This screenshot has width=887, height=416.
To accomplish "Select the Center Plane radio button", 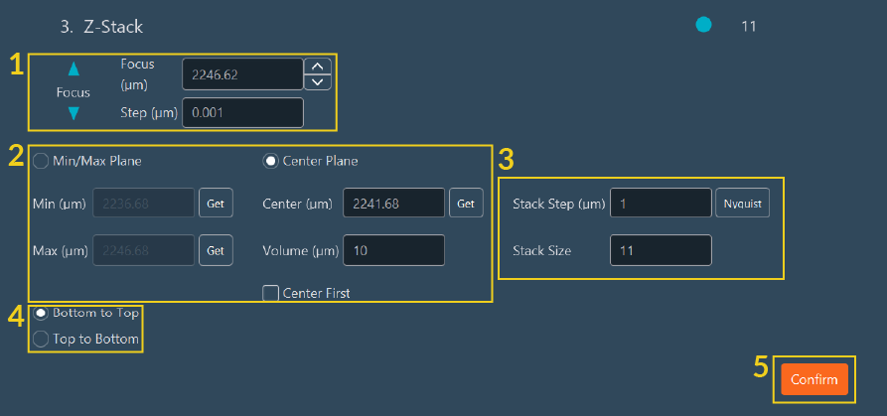I will (269, 161).
